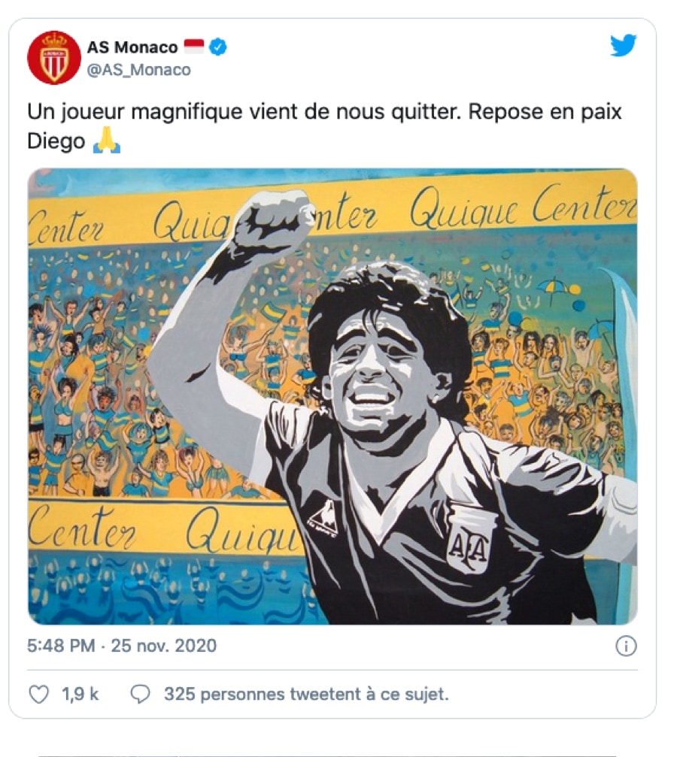Open the AS Monaco profile name
677x757 pixels.
tap(132, 47)
